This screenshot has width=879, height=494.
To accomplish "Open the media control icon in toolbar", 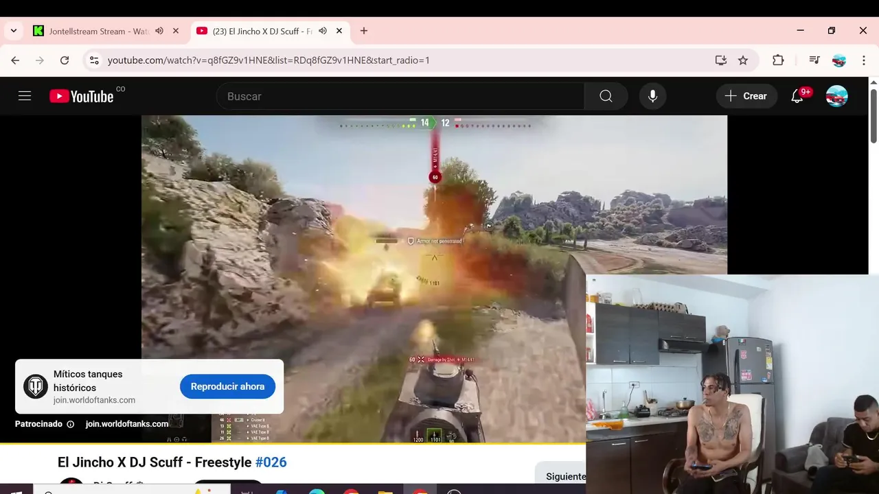I will 814,60.
